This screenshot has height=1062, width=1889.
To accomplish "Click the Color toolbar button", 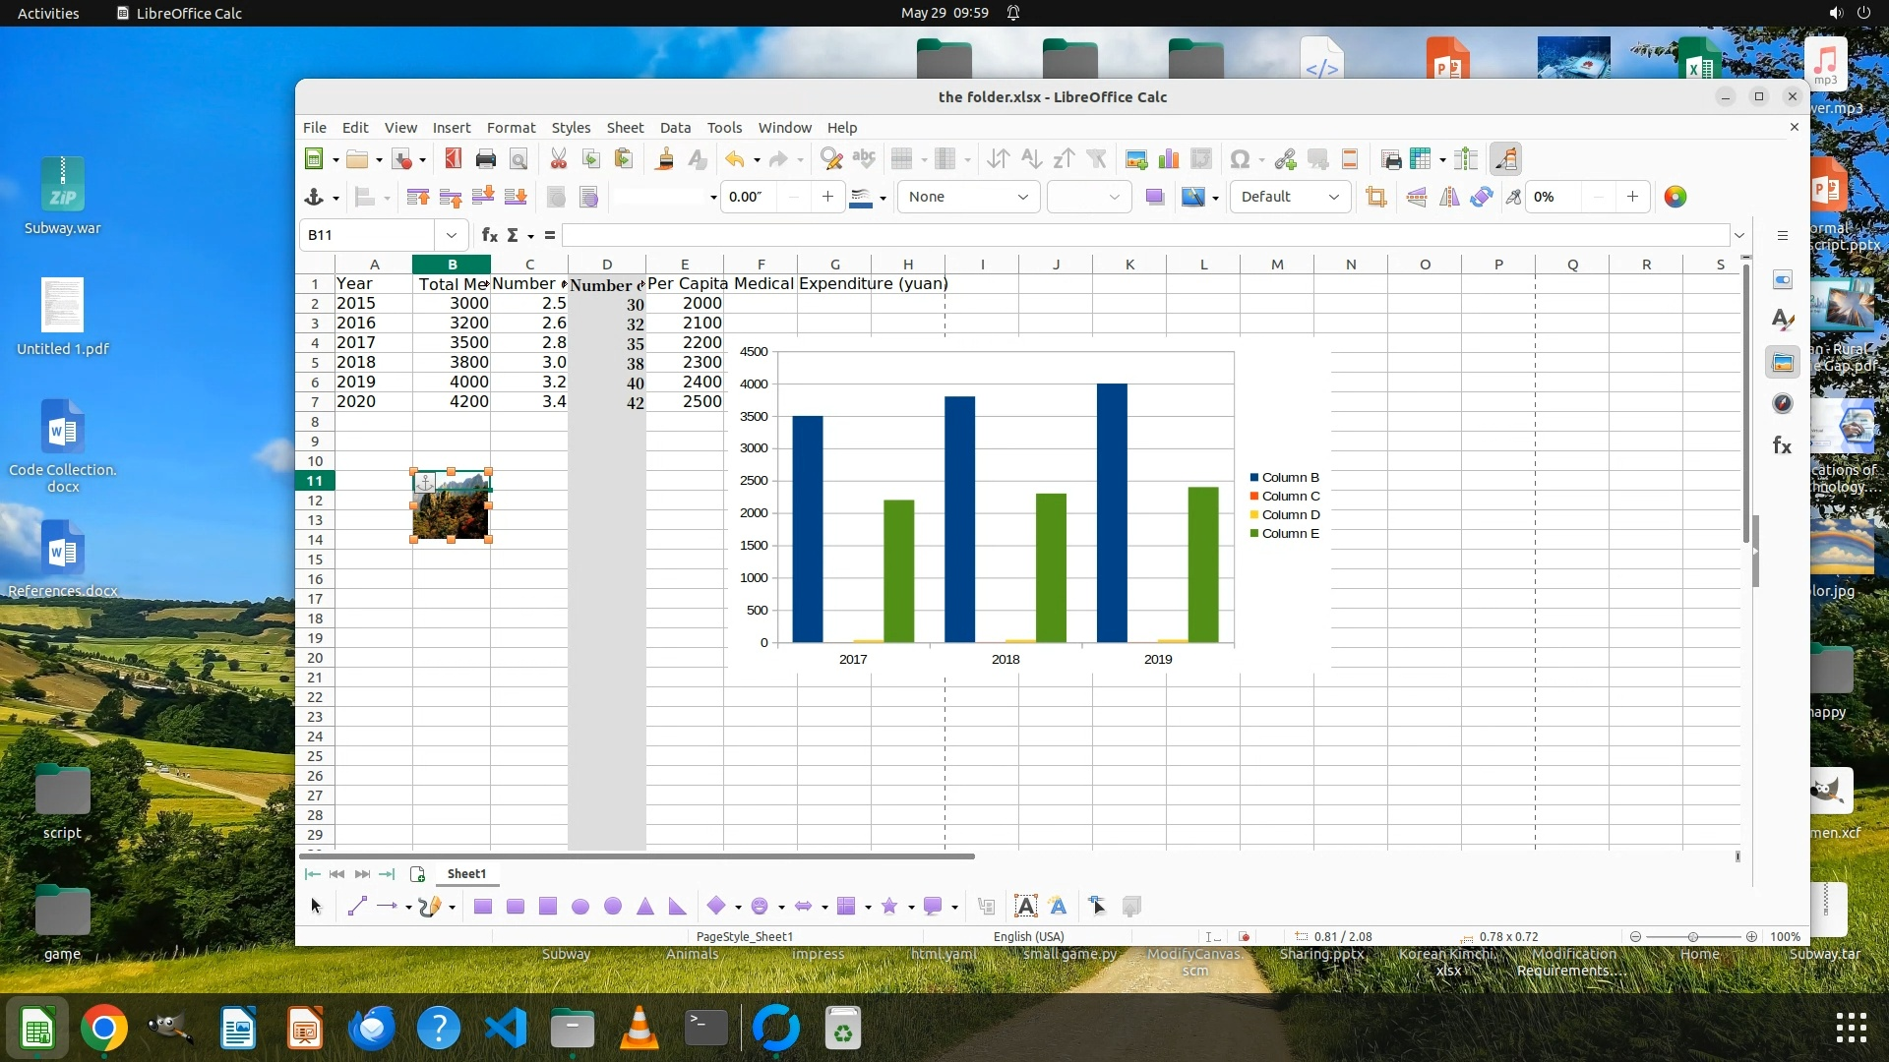I will tap(1675, 197).
